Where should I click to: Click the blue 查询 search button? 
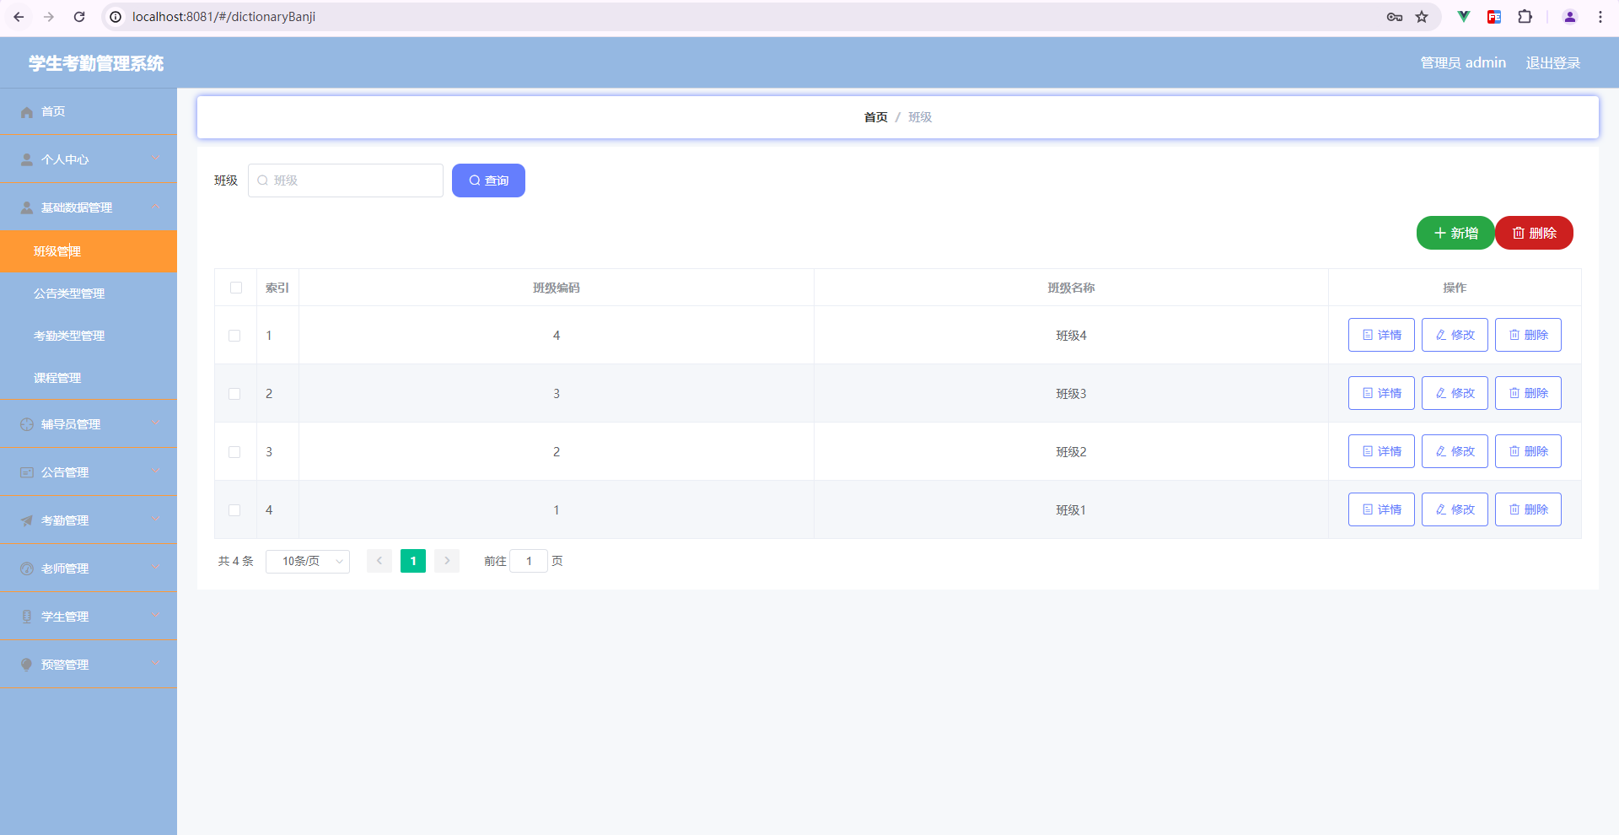[x=488, y=180]
